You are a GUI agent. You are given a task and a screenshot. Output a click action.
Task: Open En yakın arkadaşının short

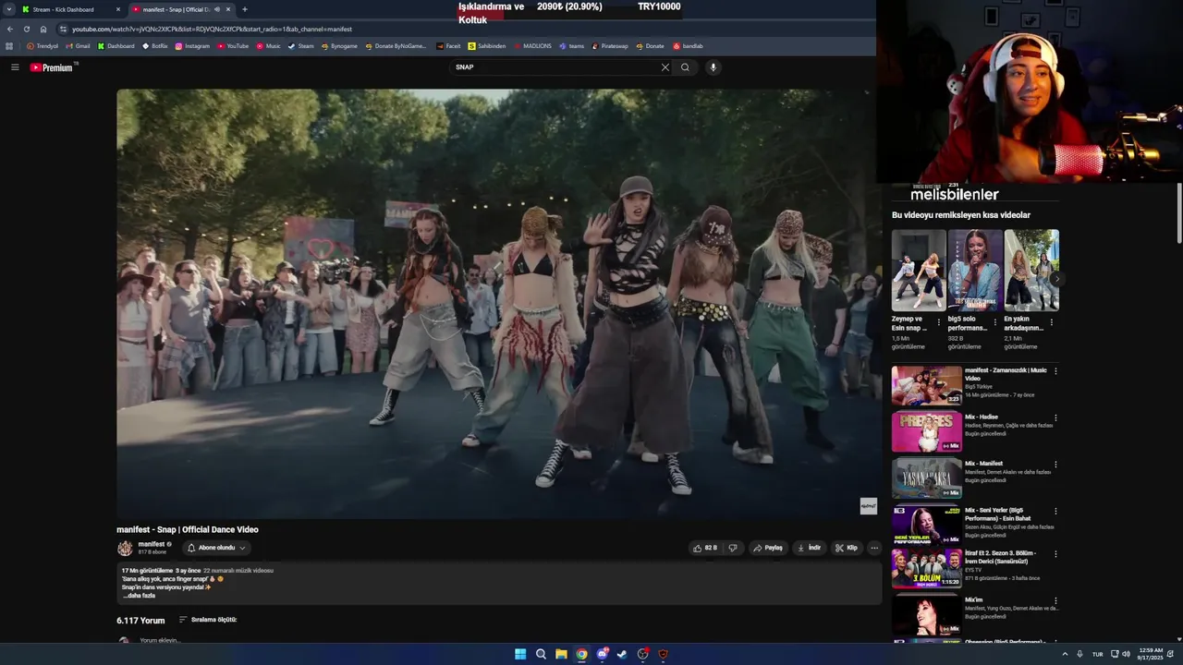[x=1031, y=270]
